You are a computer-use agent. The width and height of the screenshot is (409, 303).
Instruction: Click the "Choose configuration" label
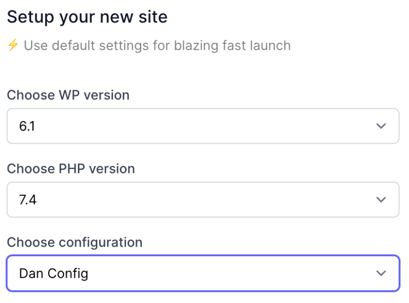coord(74,243)
